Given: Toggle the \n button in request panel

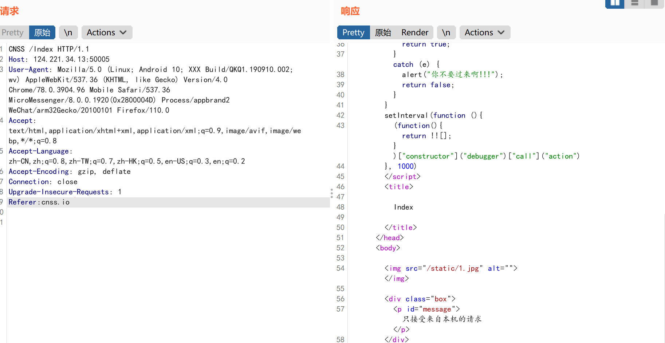Looking at the screenshot, I should pyautogui.click(x=68, y=32).
